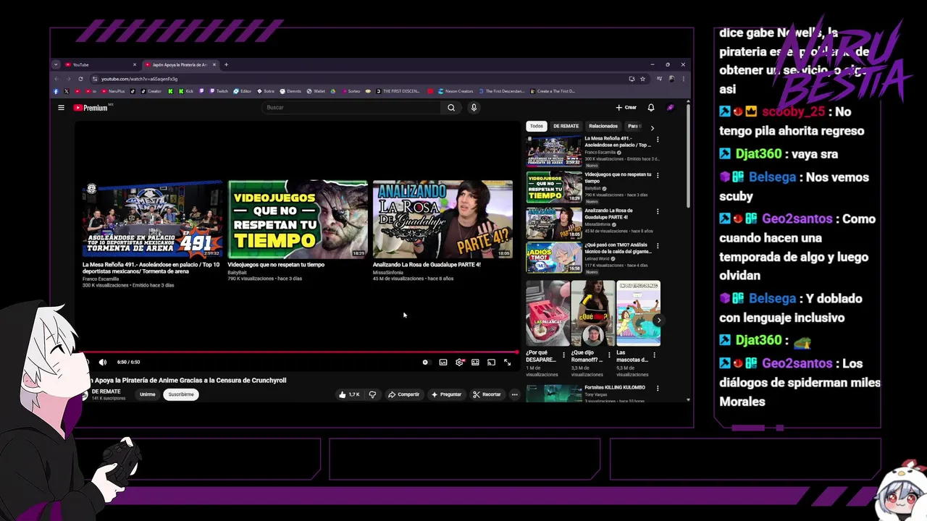Cast the video to a TV
The width and height of the screenshot is (927, 521).
[491, 362]
